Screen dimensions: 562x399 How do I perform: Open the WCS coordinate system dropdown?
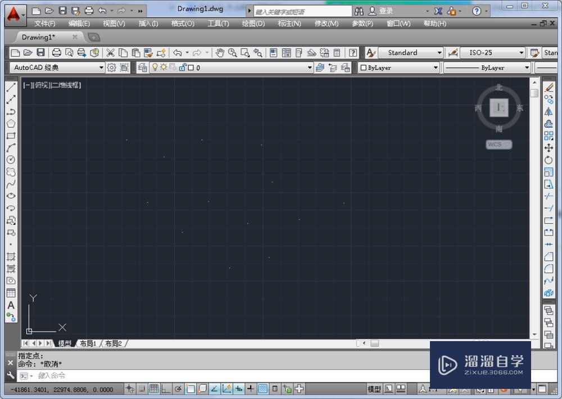coord(499,144)
